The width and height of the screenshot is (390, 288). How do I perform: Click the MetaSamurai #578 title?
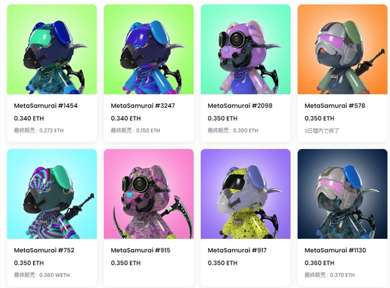(335, 106)
